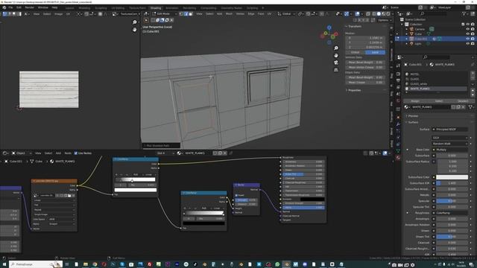Click the white Subsurface Color swatch
Viewport: 477px width, 268px height.
(452, 177)
